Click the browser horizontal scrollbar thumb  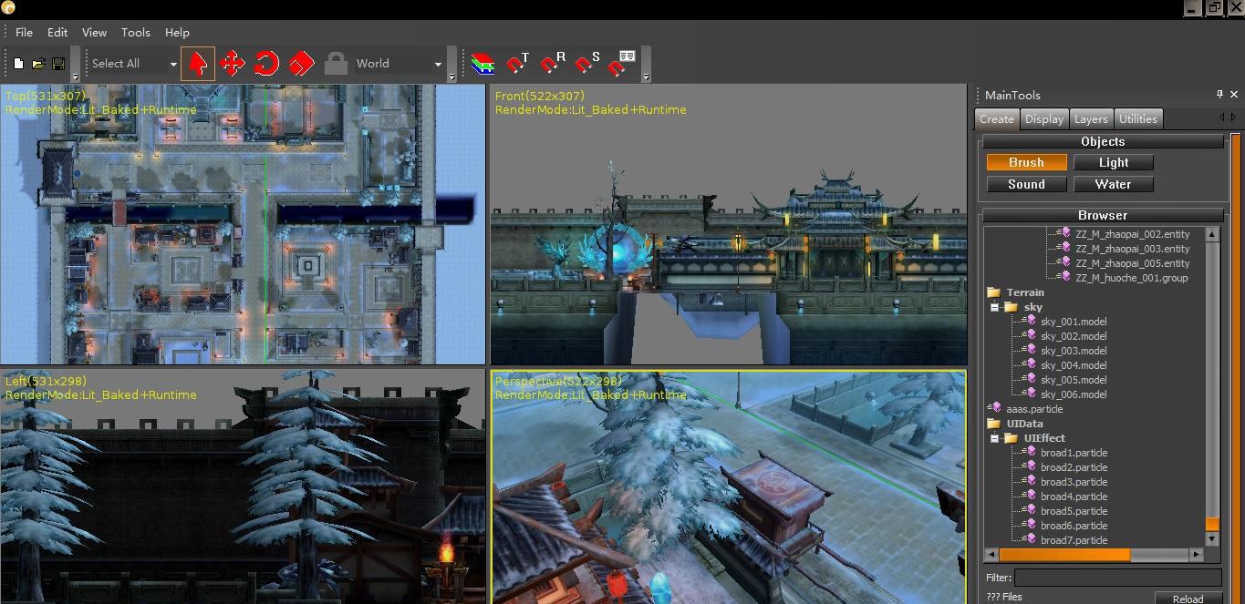pyautogui.click(x=1064, y=554)
